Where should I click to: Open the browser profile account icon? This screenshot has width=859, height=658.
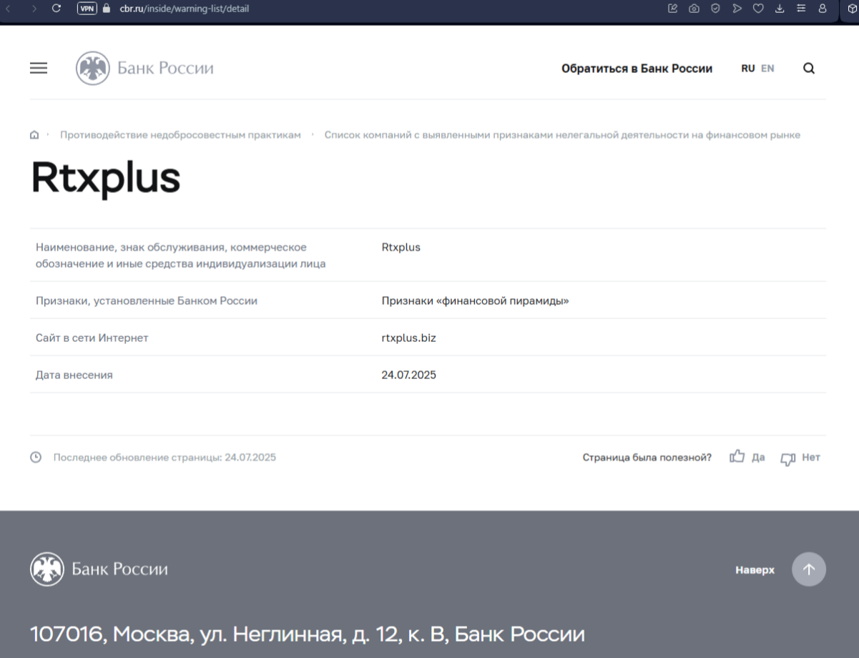click(x=823, y=9)
